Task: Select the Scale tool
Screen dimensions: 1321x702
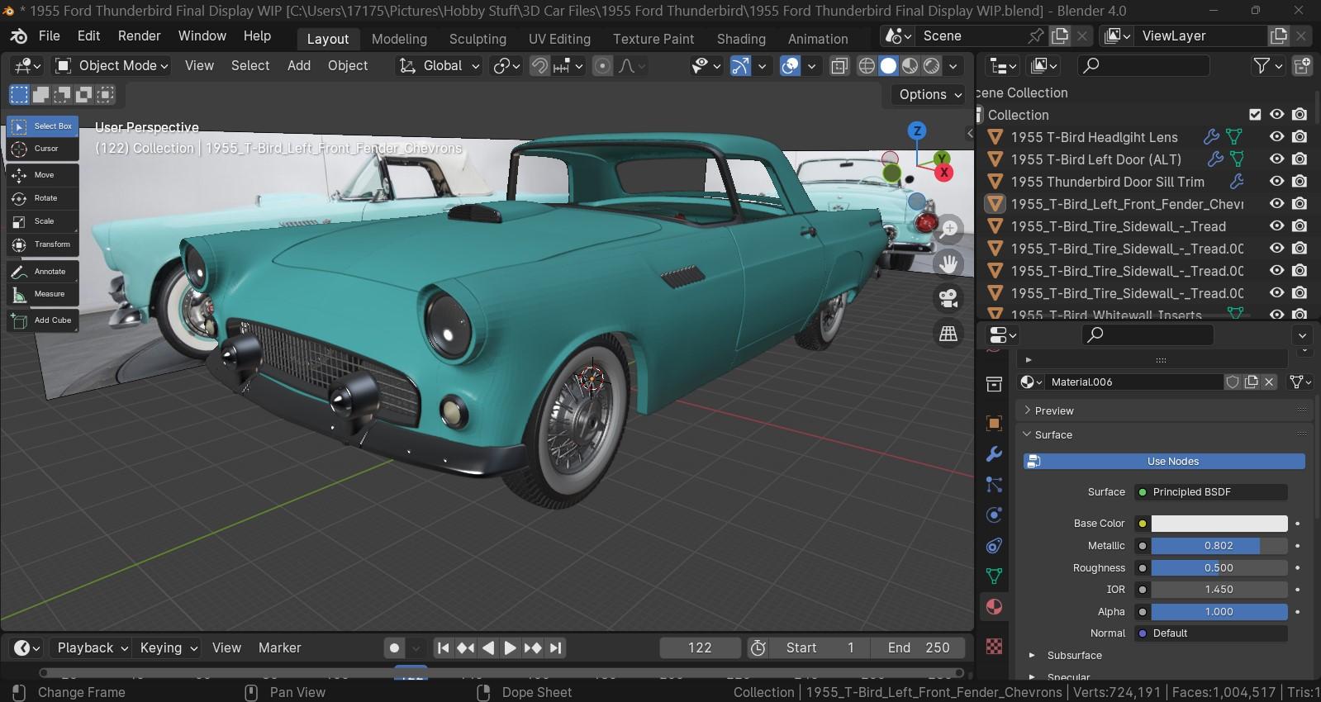Action: (43, 221)
